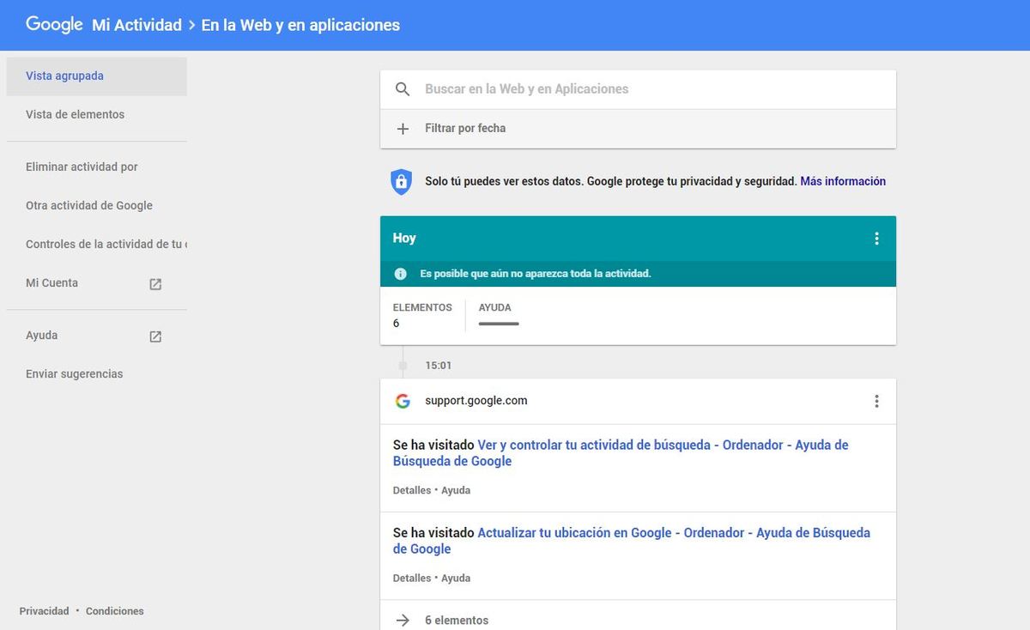Click the Google logo in the header
This screenshot has height=630, width=1030.
pos(54,25)
